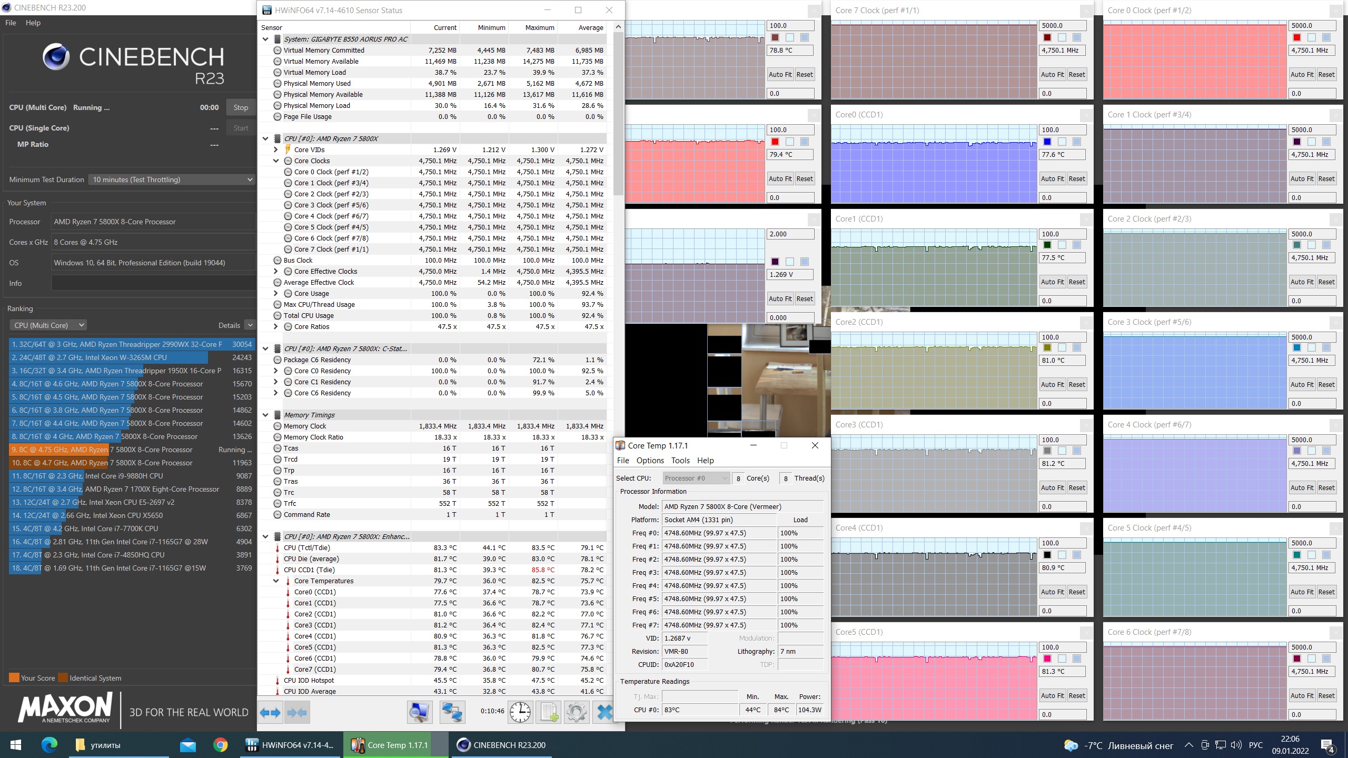Click HWiNFO shrink-layout inward arrows icon

(296, 713)
